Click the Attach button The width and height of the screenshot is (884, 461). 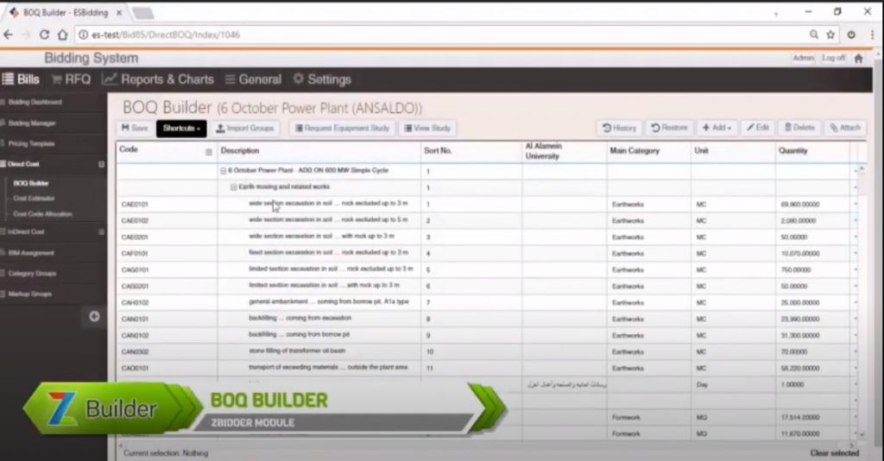coord(844,128)
